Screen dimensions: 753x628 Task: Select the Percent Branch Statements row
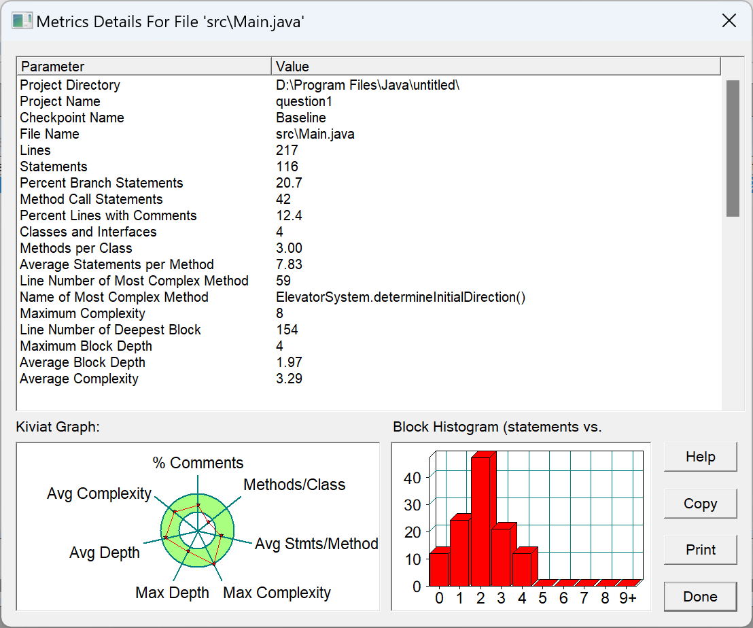[369, 183]
